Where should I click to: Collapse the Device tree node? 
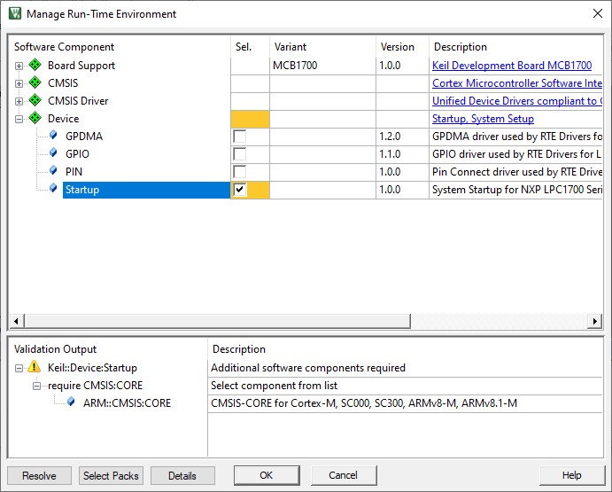[x=19, y=119]
